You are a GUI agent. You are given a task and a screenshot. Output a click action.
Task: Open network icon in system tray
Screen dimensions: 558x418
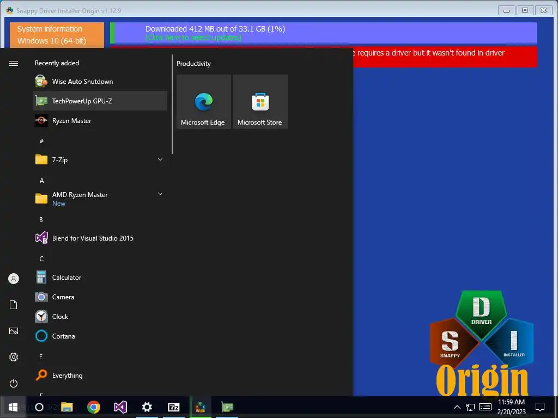click(x=470, y=407)
